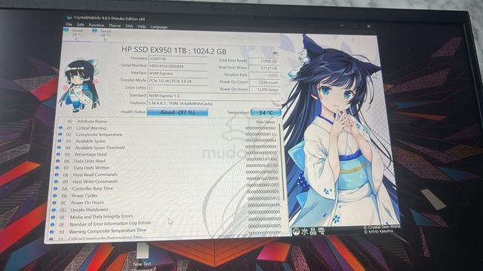Click the Raw Values column header

coord(266,122)
